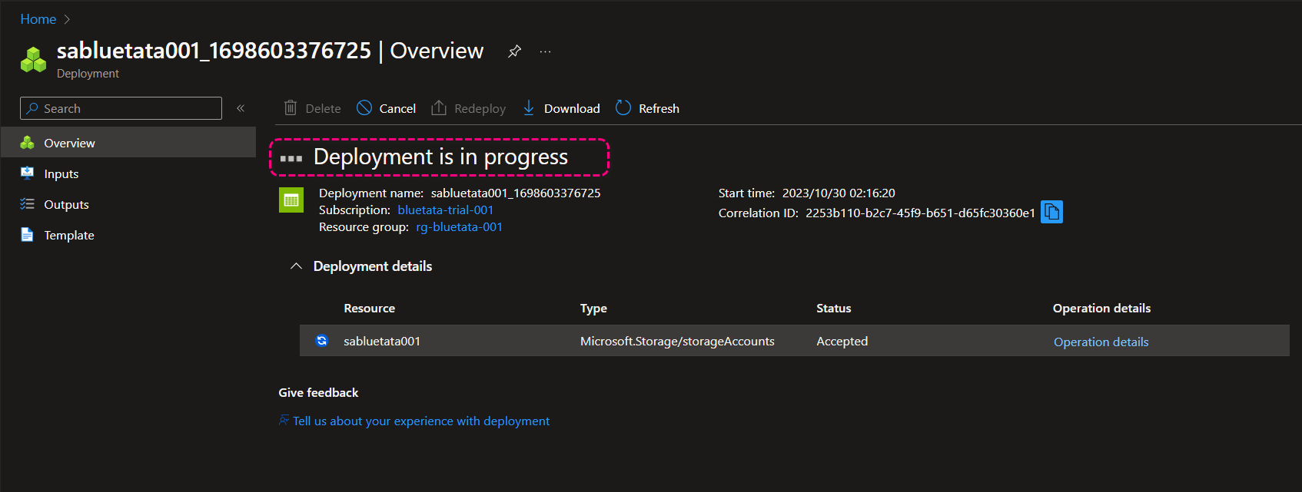Image resolution: width=1302 pixels, height=492 pixels.
Task: Collapse the left navigation sidebar
Action: point(241,108)
